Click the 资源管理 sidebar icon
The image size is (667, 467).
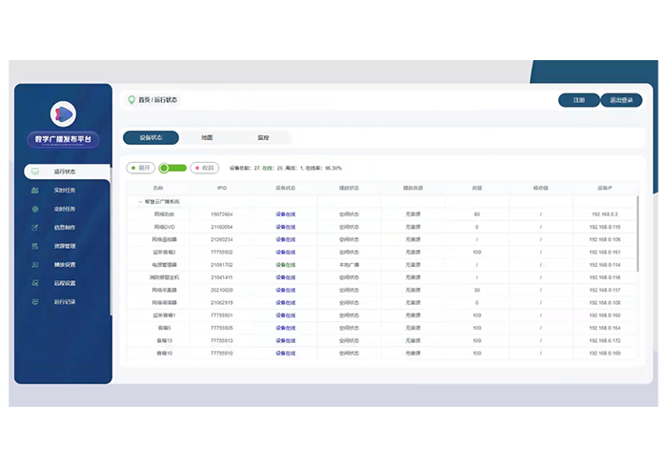(35, 246)
